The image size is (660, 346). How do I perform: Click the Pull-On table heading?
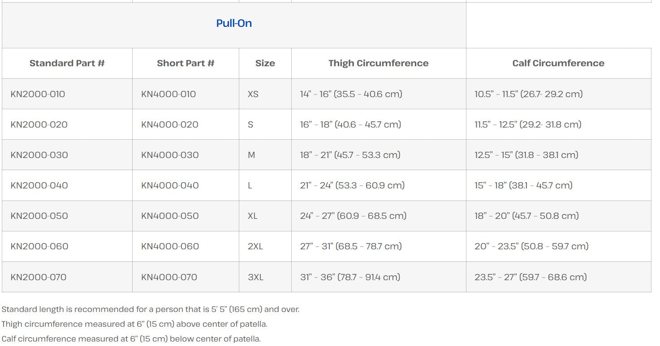pos(234,23)
